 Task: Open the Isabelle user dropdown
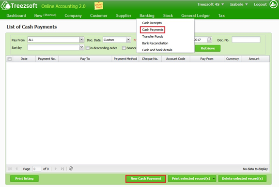(239, 4)
